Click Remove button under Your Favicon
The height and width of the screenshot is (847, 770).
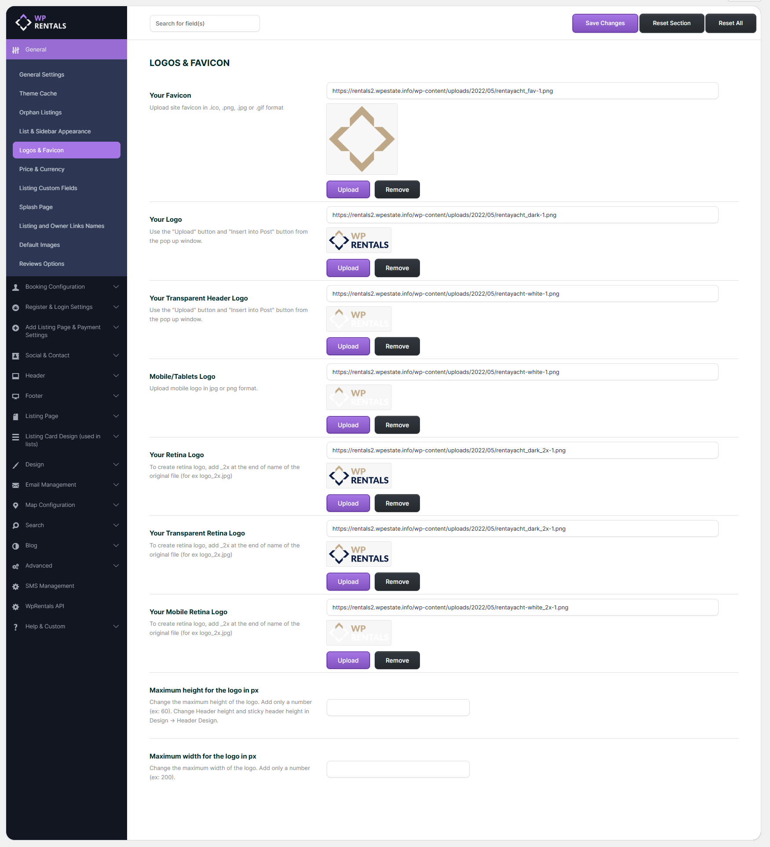point(397,190)
